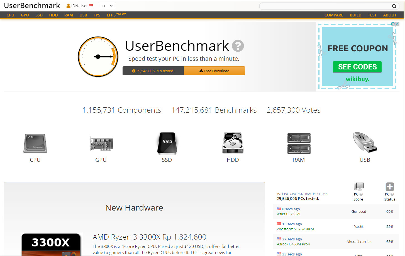Viewport: 405px width, 256px height.
Task: Select the FPS navigation tab
Action: [x=97, y=15]
